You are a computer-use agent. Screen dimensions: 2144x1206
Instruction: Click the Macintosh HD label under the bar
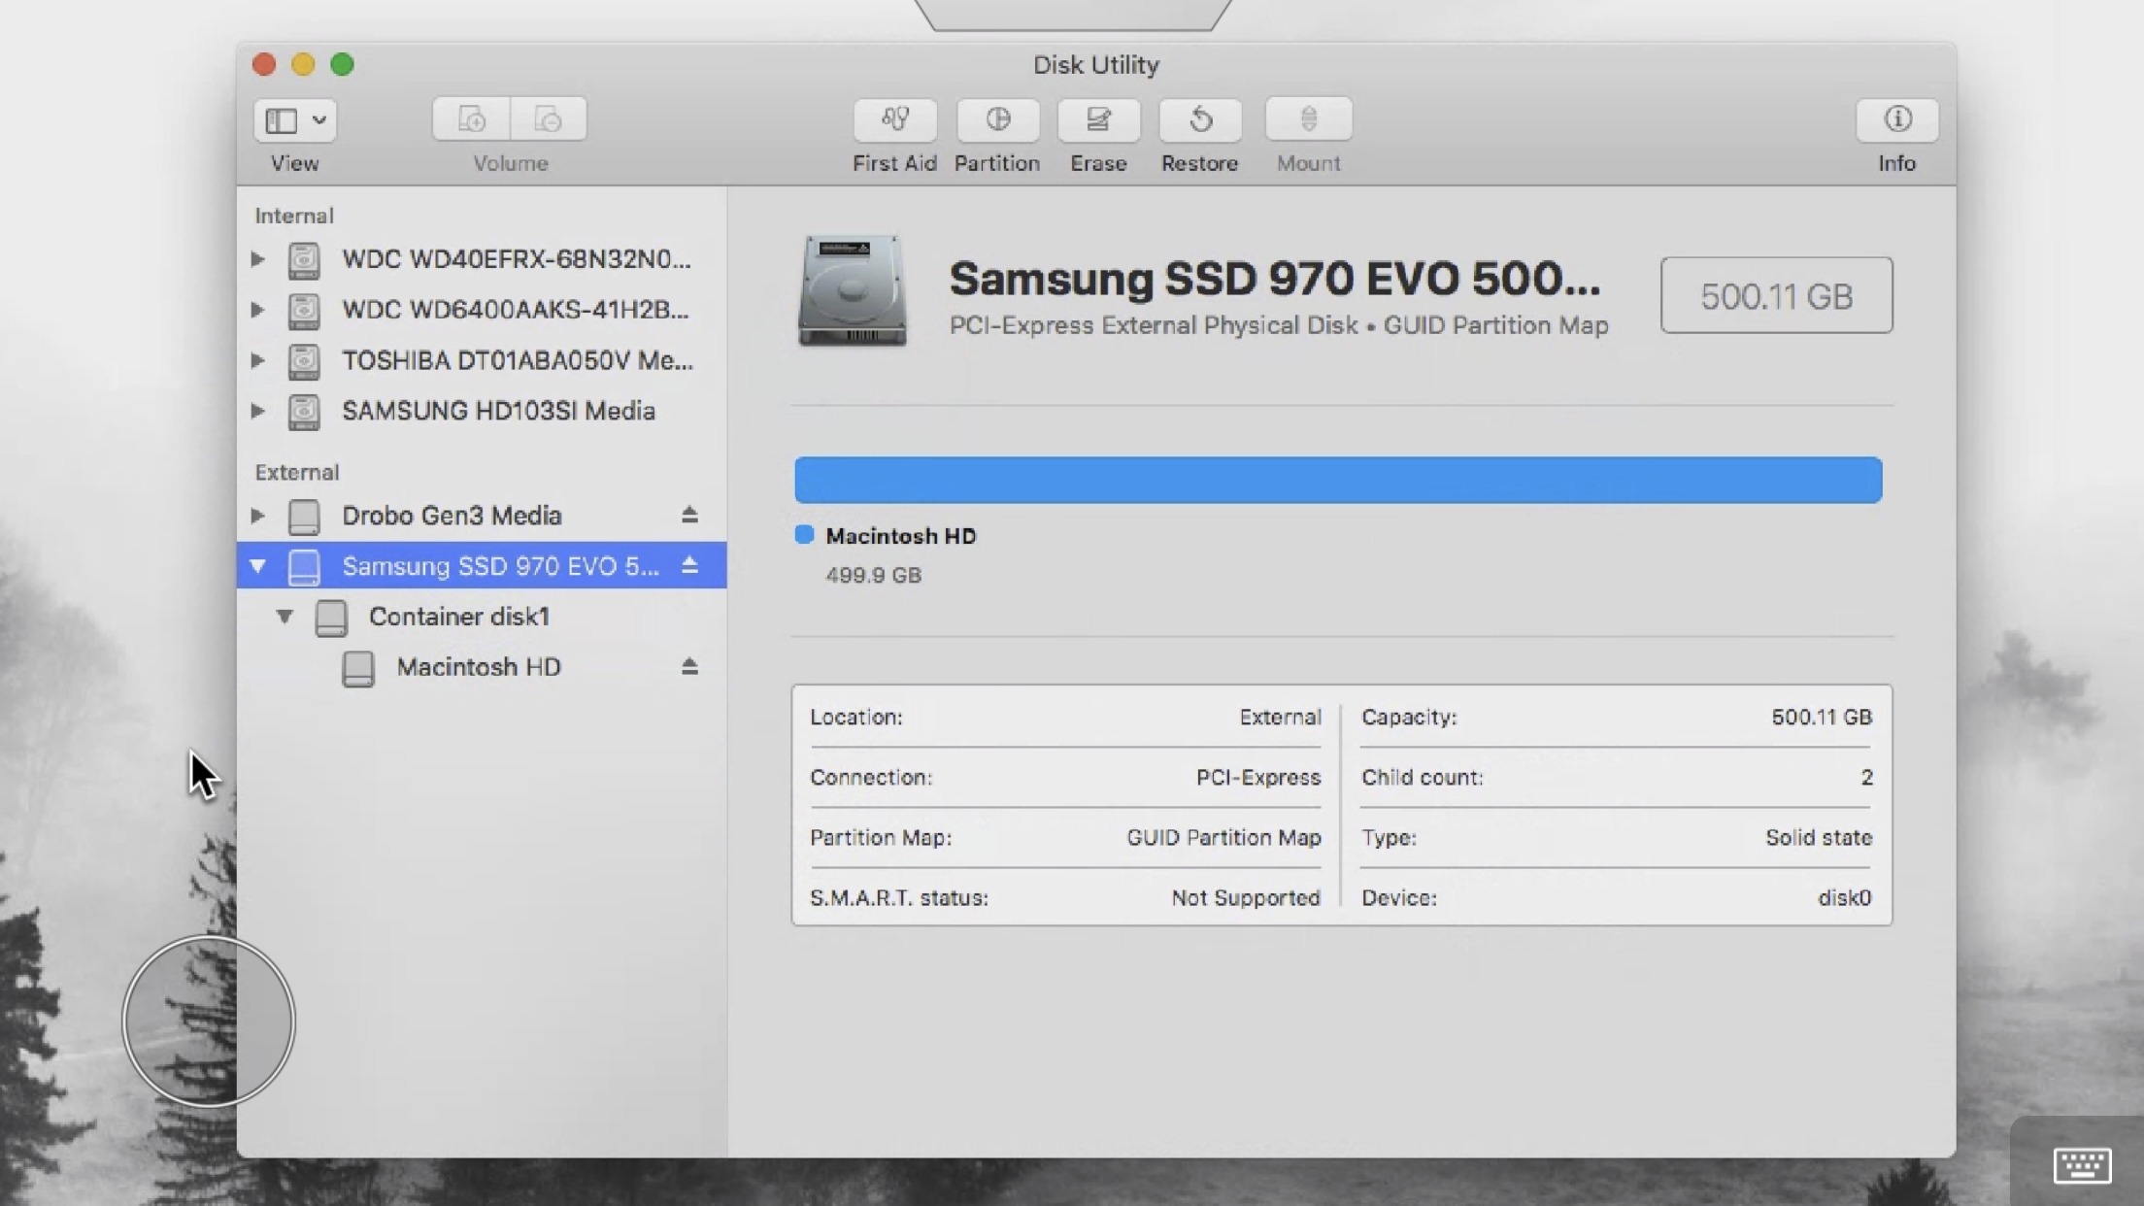click(900, 536)
